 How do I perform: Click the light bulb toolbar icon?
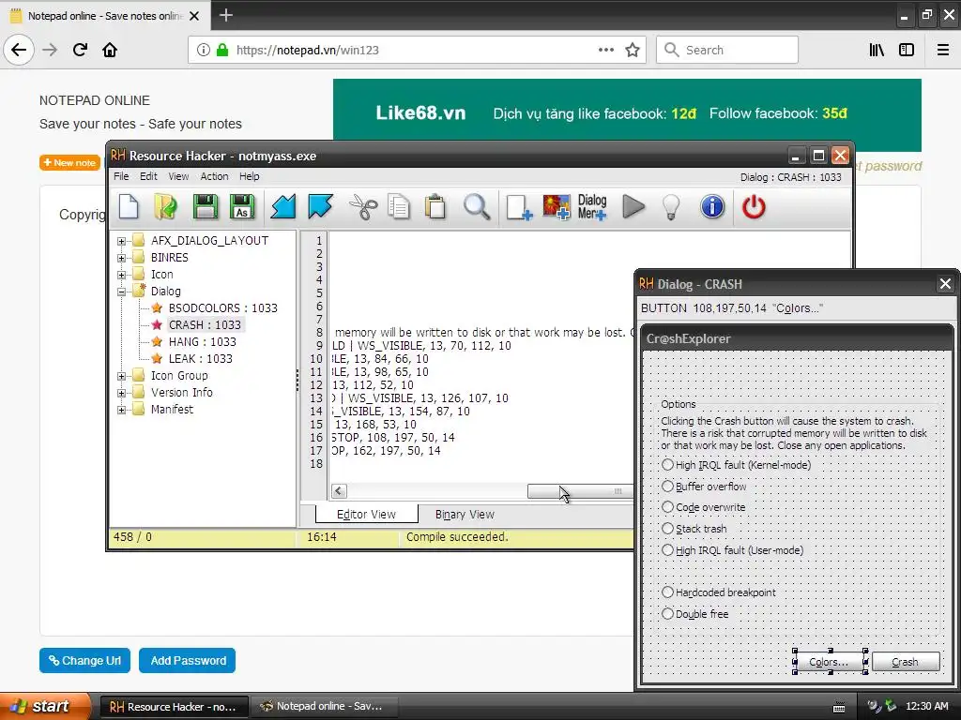[x=672, y=207]
